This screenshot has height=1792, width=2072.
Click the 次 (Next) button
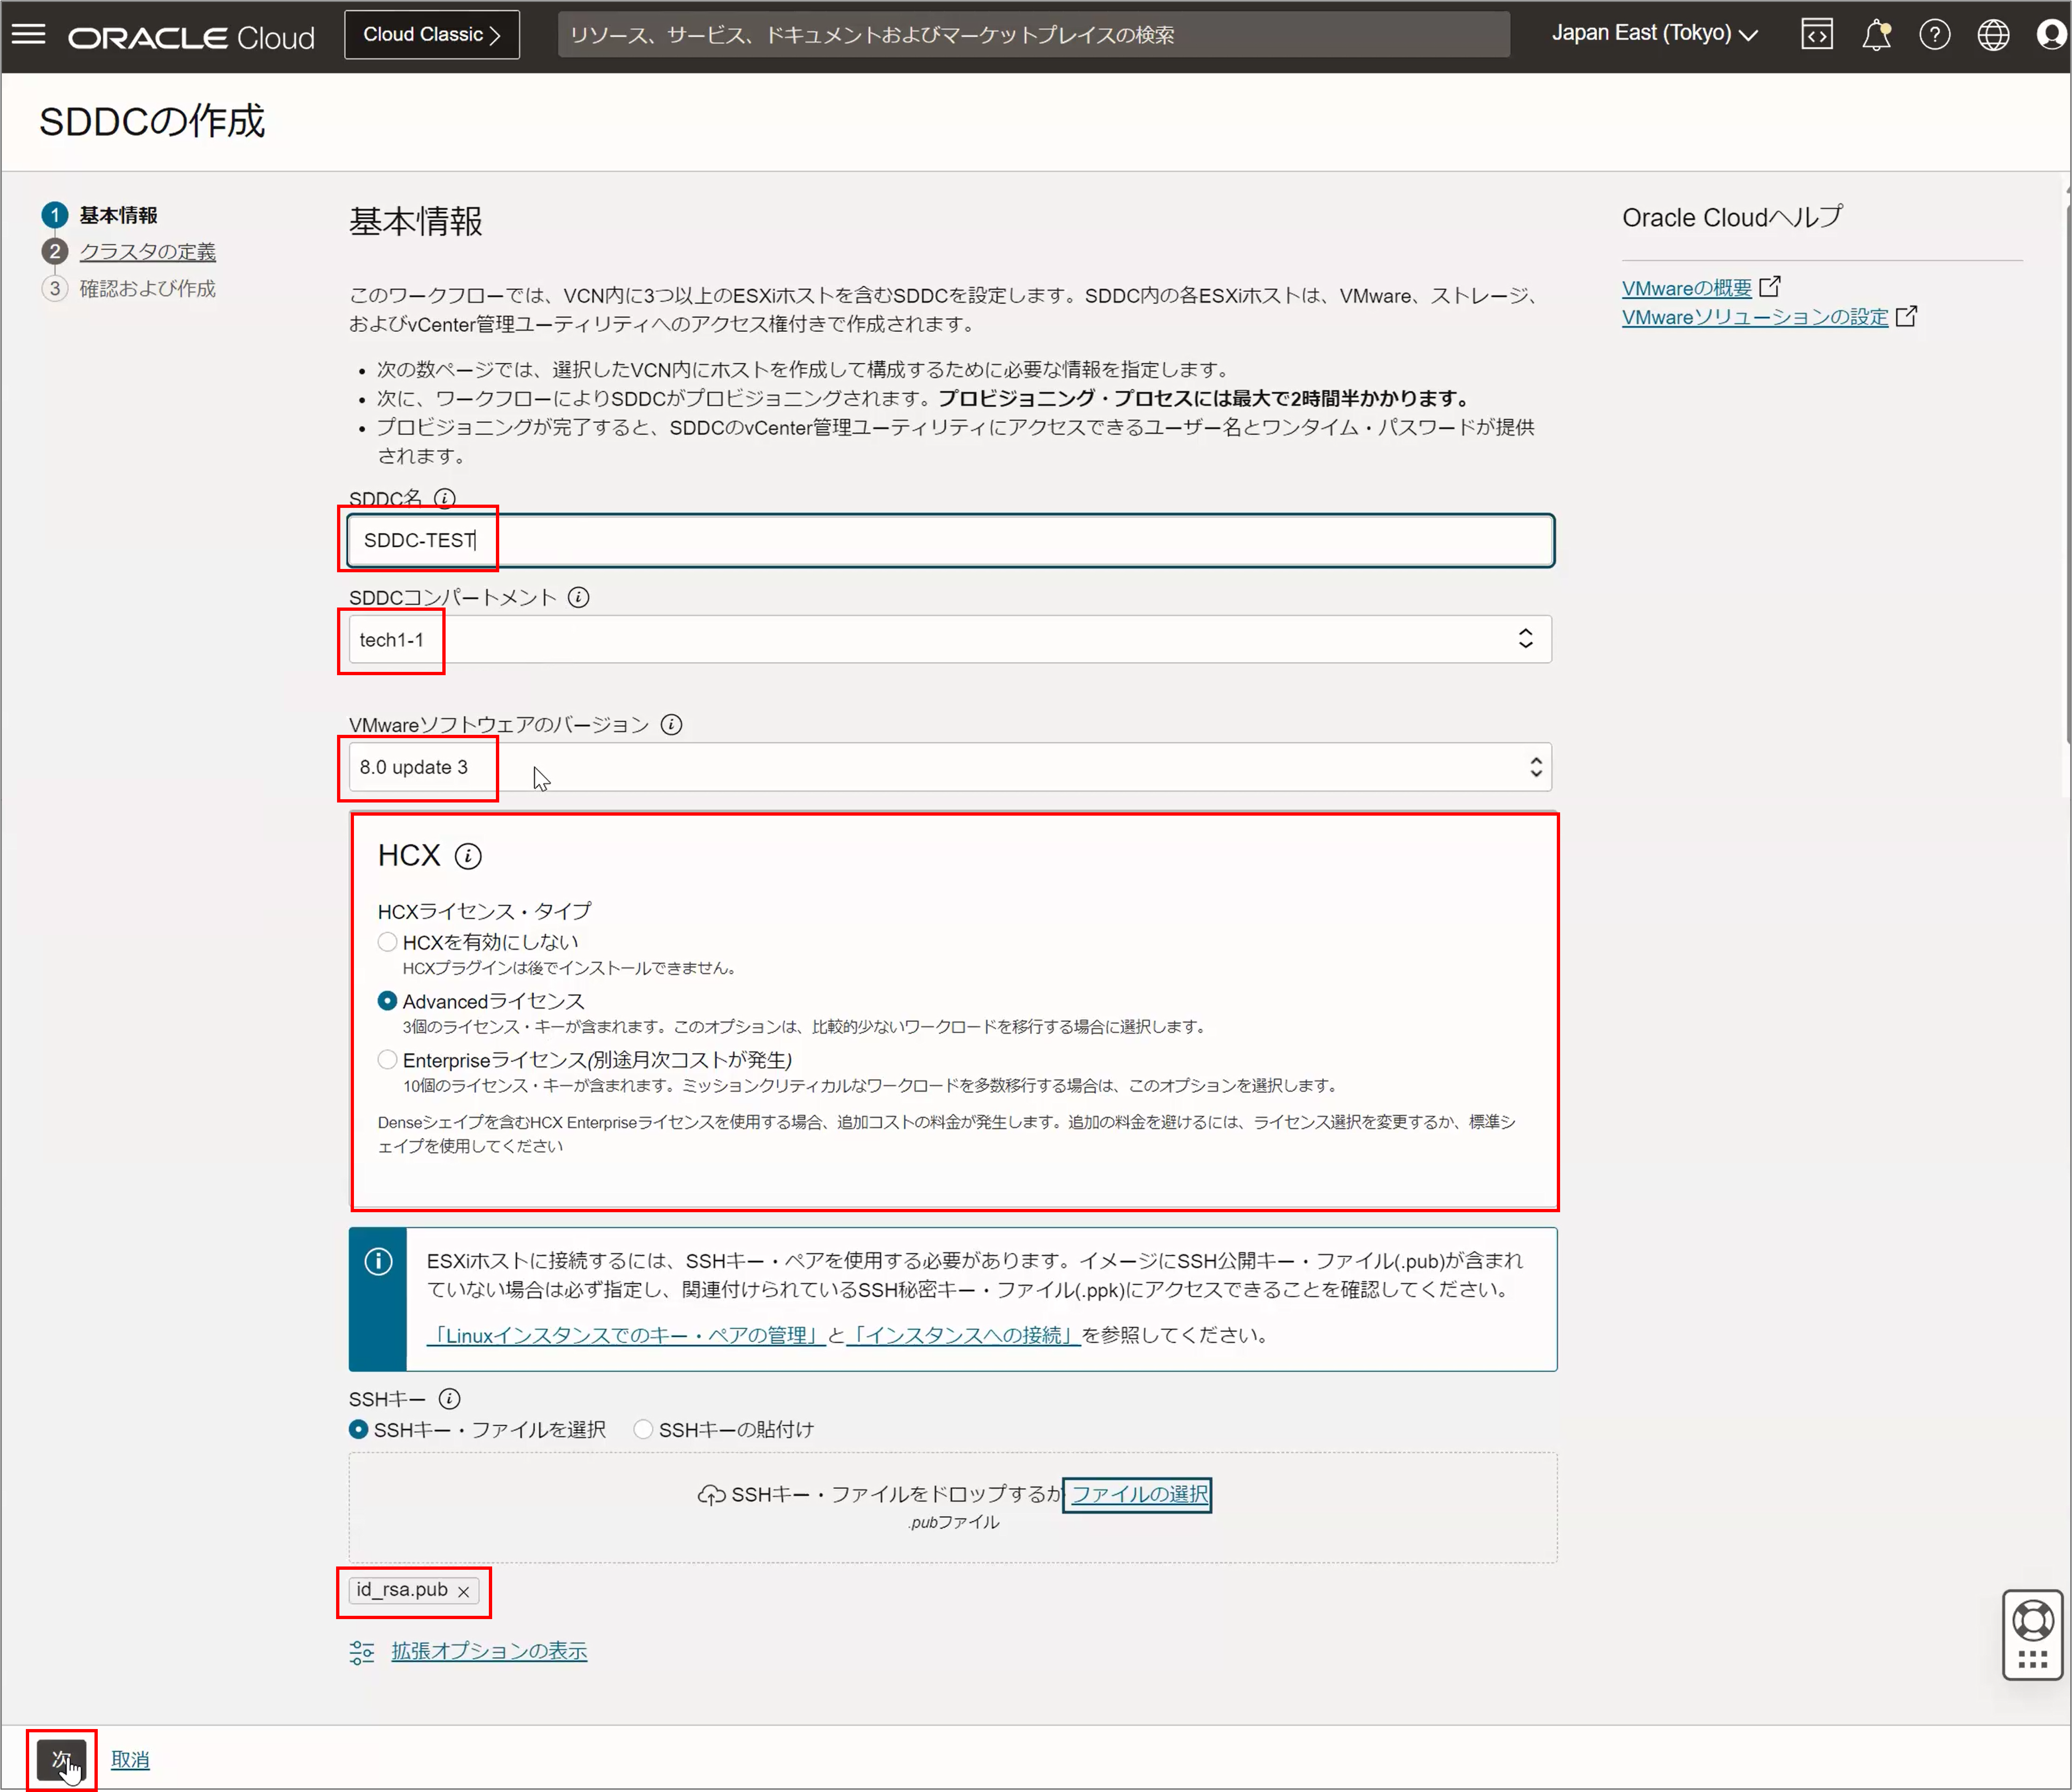61,1759
